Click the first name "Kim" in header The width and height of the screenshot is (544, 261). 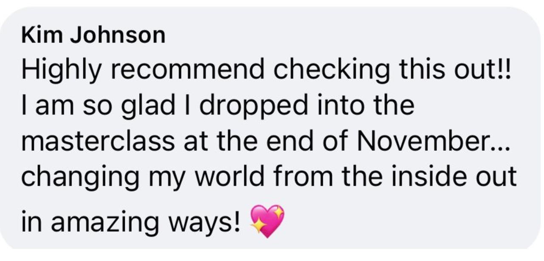42,36
